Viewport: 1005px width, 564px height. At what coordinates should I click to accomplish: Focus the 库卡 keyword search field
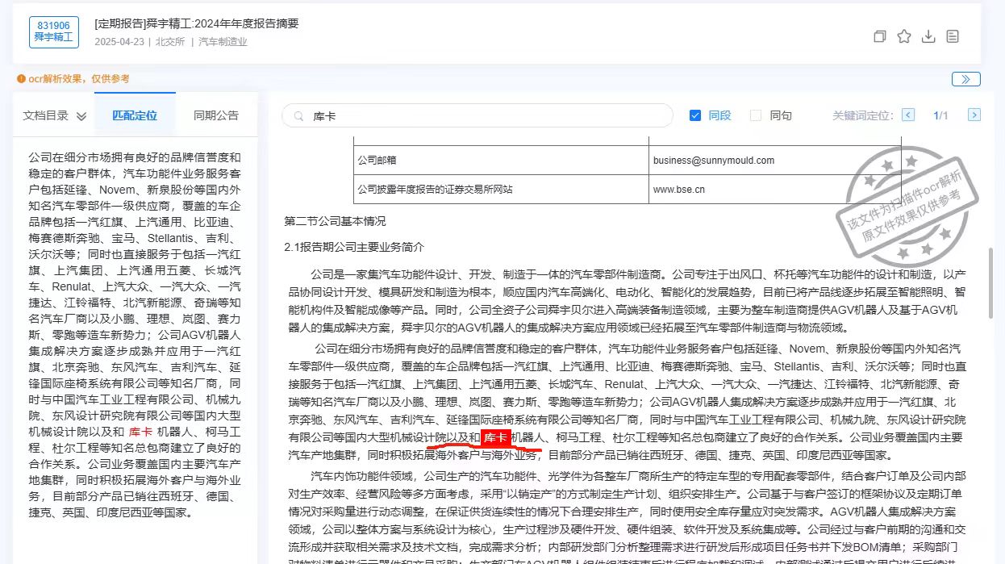click(x=477, y=115)
